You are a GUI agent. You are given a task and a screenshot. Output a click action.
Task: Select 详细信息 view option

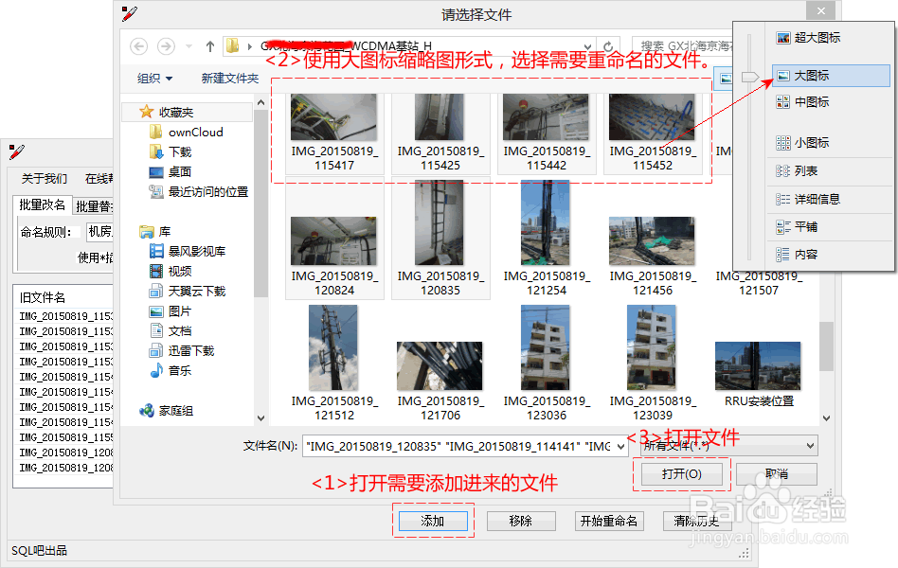pyautogui.click(x=829, y=199)
